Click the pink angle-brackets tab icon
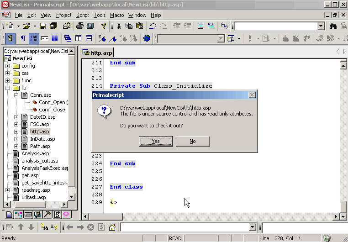 click(66, 214)
